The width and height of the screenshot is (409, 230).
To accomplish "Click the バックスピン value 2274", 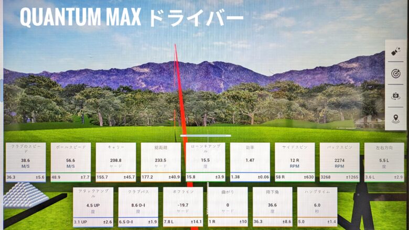I will [x=339, y=160].
